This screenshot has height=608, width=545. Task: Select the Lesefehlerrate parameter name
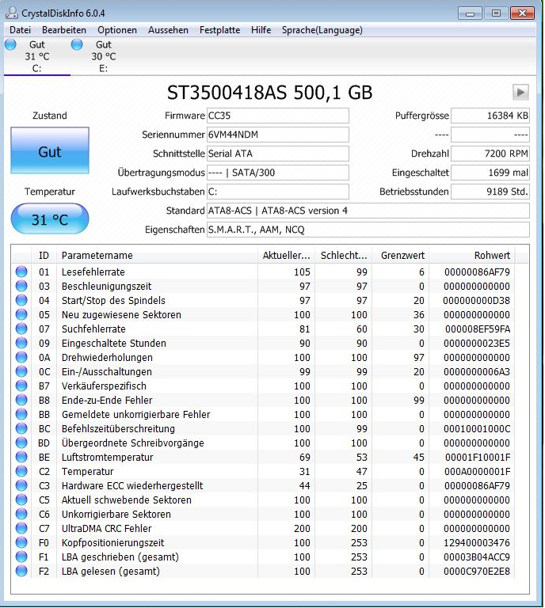point(93,272)
